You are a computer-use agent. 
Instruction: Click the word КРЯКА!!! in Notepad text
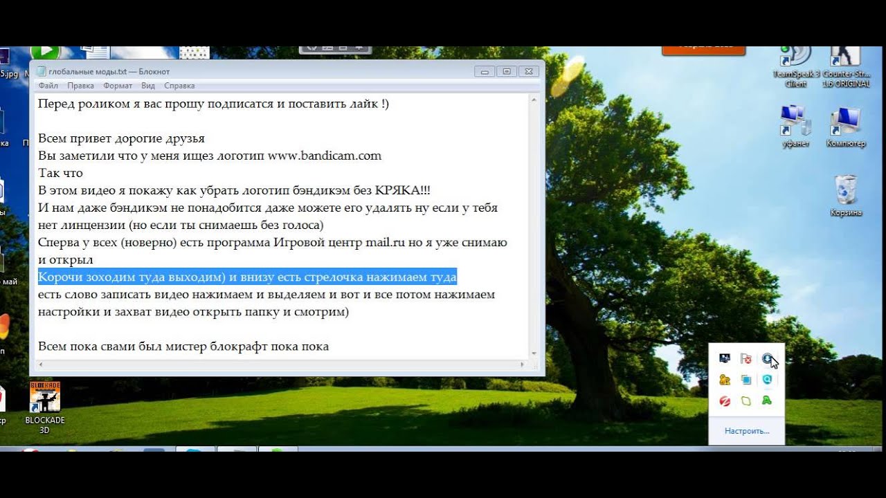tap(402, 190)
